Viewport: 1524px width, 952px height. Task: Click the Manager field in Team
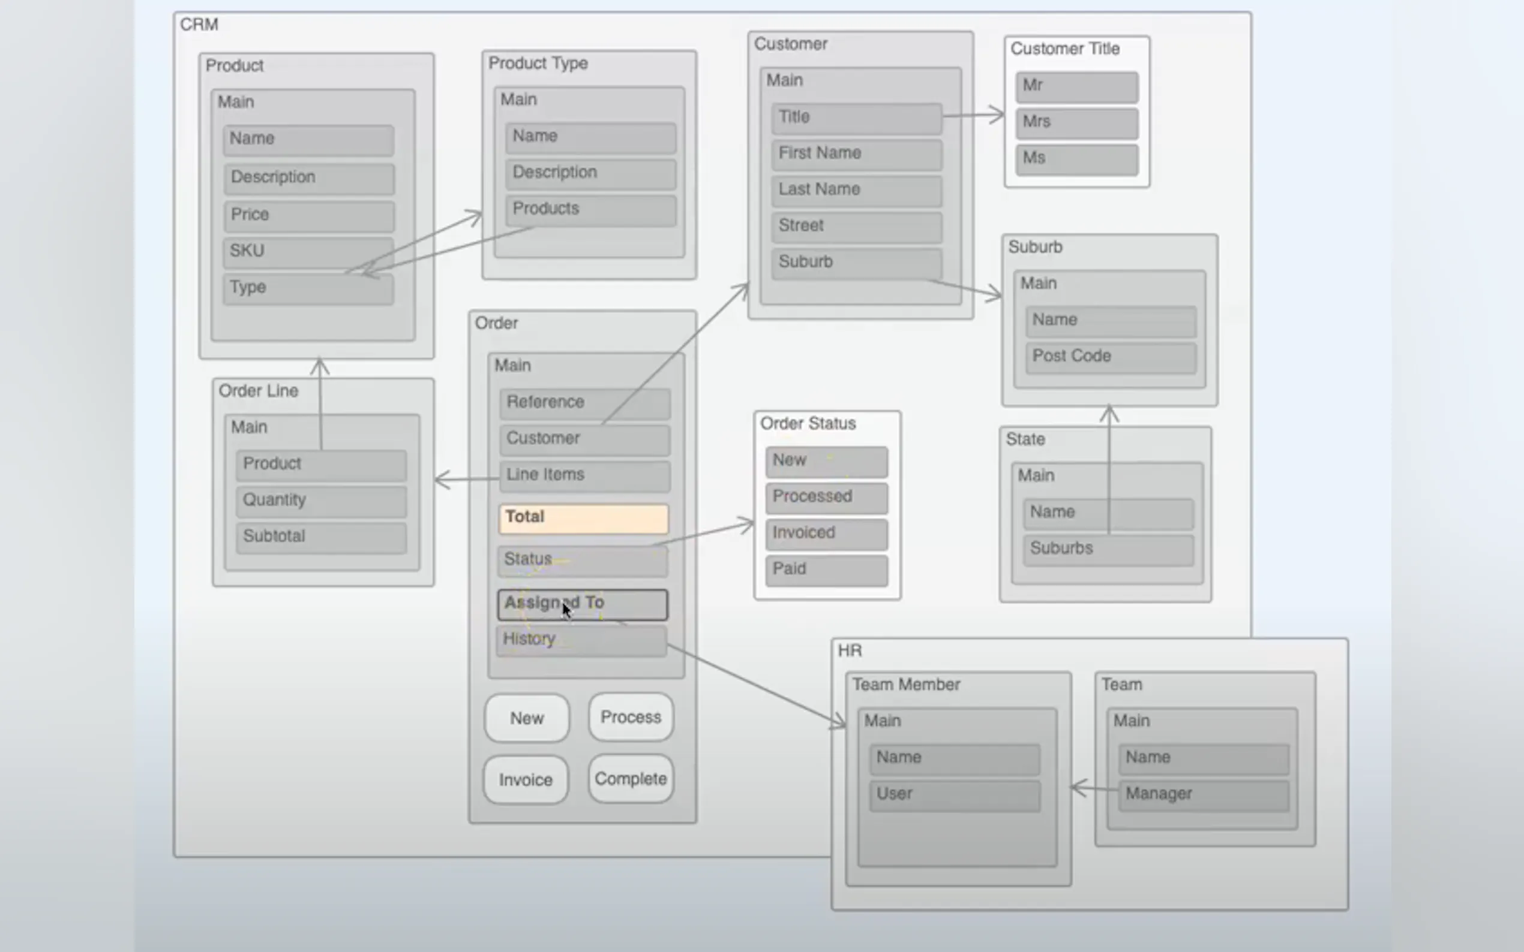(x=1204, y=794)
